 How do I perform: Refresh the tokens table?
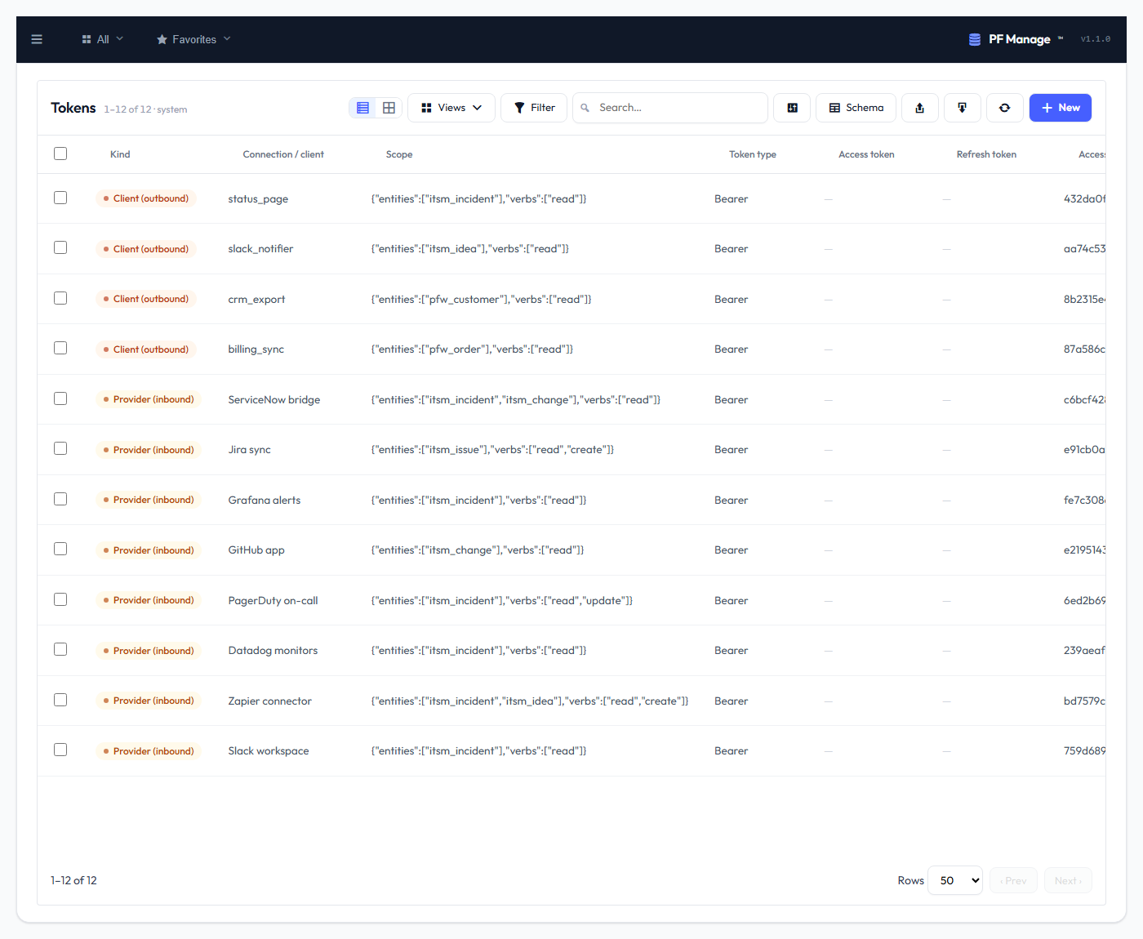pyautogui.click(x=1005, y=108)
